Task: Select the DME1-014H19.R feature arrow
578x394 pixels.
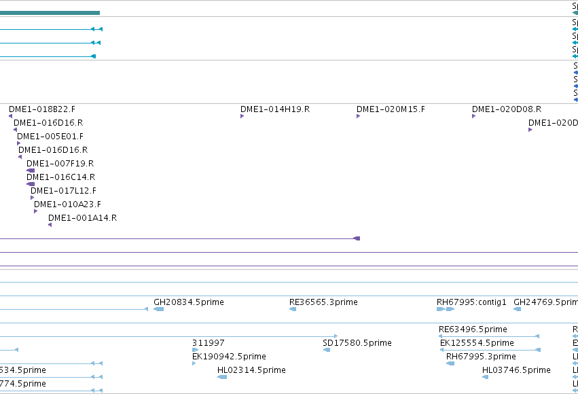Action: pyautogui.click(x=242, y=116)
